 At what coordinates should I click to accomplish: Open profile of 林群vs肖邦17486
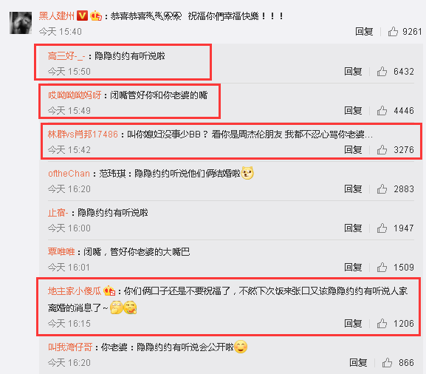click(83, 134)
